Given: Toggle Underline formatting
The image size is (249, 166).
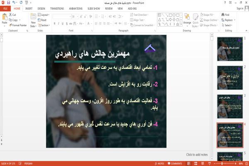Looking at the screenshot, I should (63, 24).
